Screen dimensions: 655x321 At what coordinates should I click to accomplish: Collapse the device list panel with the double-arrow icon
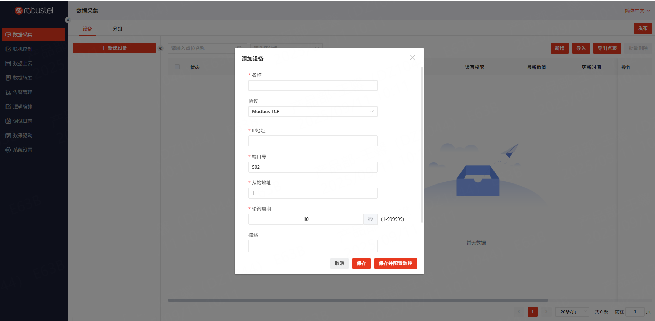pos(160,48)
